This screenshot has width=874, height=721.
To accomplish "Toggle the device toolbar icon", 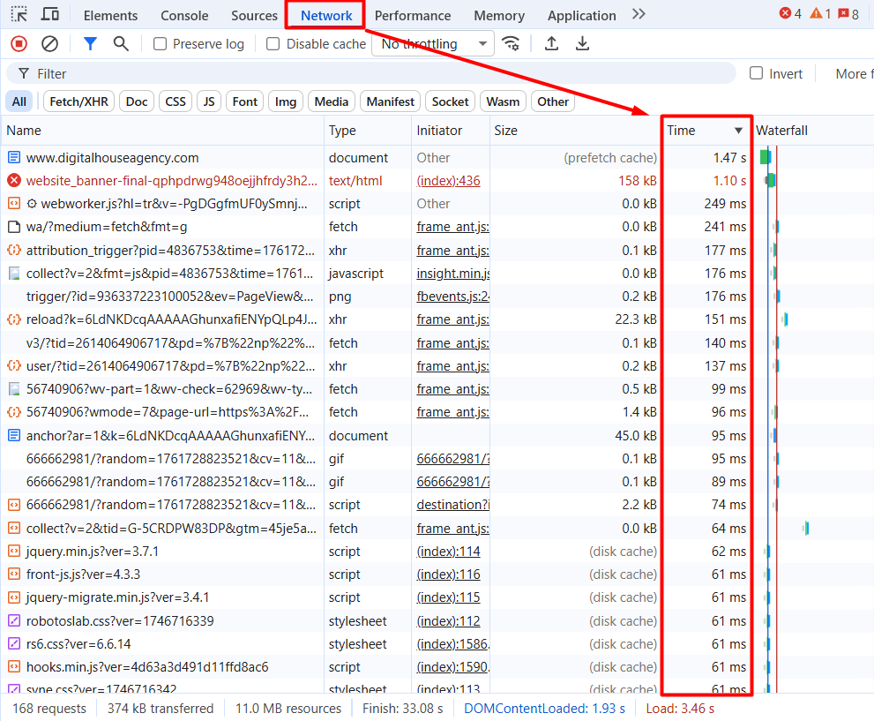I will pyautogui.click(x=50, y=14).
